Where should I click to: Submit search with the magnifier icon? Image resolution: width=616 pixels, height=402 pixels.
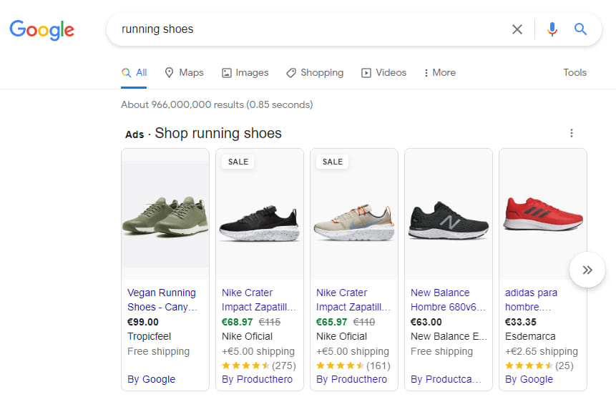(x=580, y=29)
